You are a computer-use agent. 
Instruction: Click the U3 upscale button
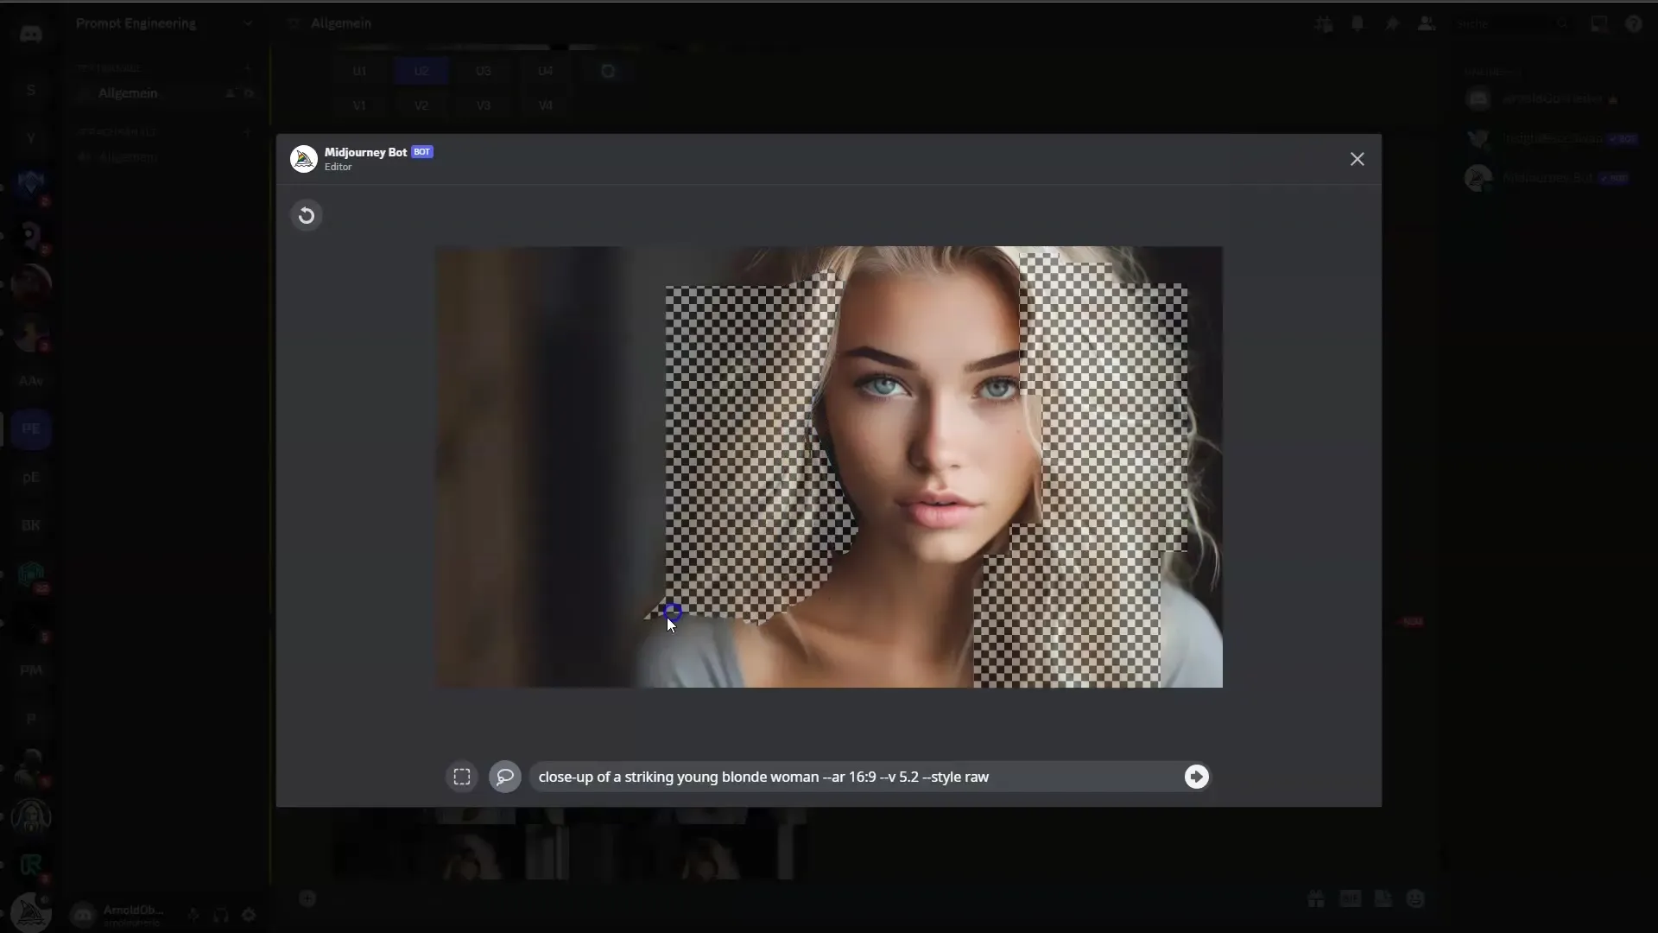[x=484, y=71]
